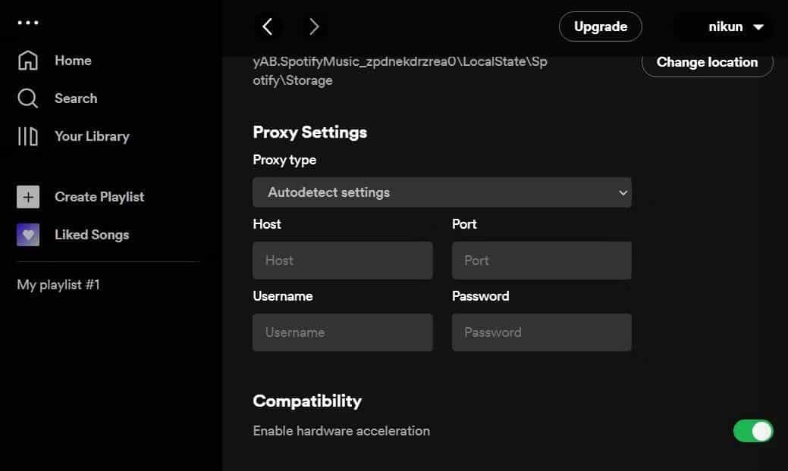Click the Host input field
Screen dimensions: 788x471
click(342, 260)
